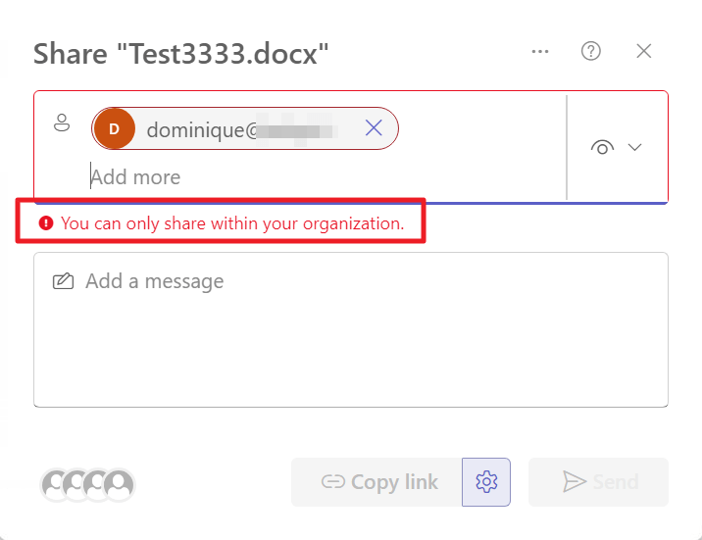The image size is (702, 540).
Task: Click the pencil icon in message box
Action: [63, 282]
